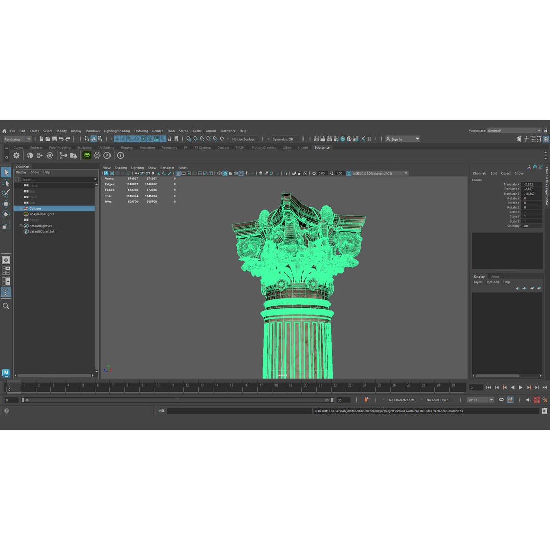The height and width of the screenshot is (550, 550).
Task: Click the Render Settings icon in the status line
Action: click(x=336, y=139)
